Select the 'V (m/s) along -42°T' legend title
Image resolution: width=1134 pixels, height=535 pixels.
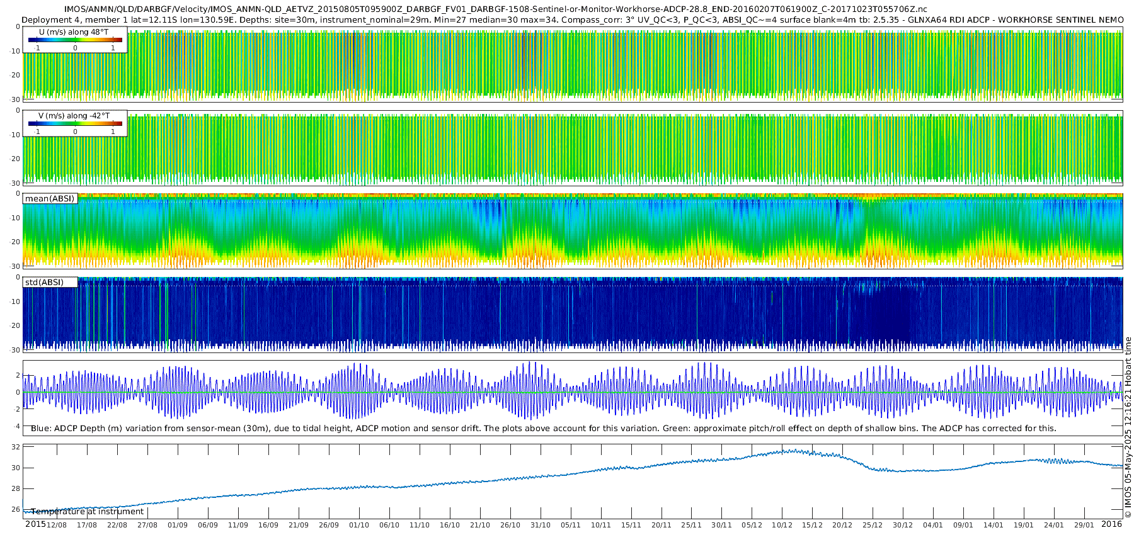tap(74, 116)
